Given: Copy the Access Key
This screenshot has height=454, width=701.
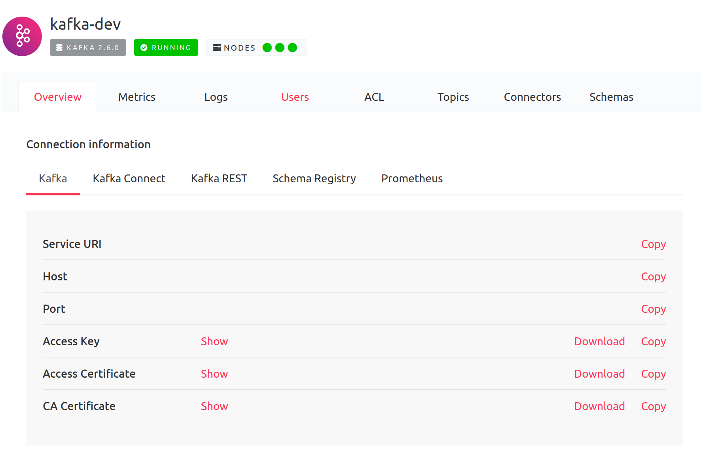Looking at the screenshot, I should point(654,342).
